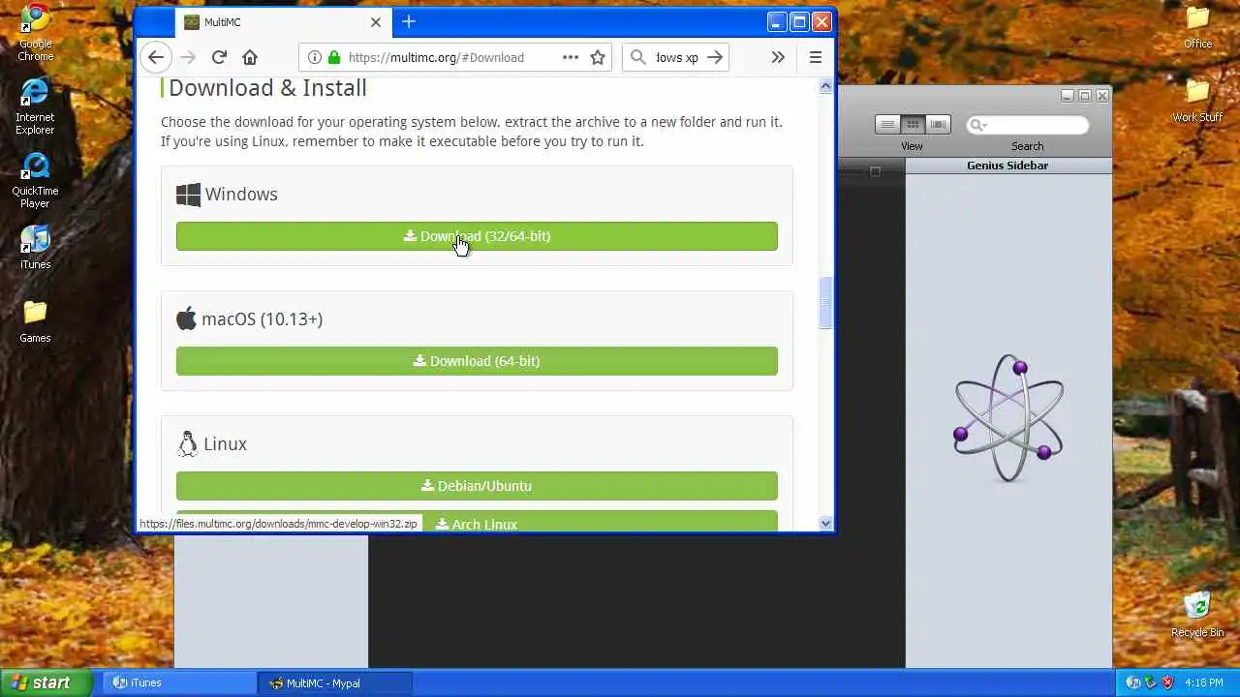Click the Genius Sidebar header
The image size is (1240, 697).
(1007, 166)
